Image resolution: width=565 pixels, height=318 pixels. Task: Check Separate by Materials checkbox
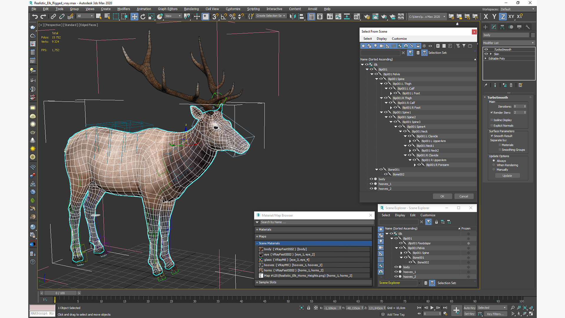(x=500, y=145)
